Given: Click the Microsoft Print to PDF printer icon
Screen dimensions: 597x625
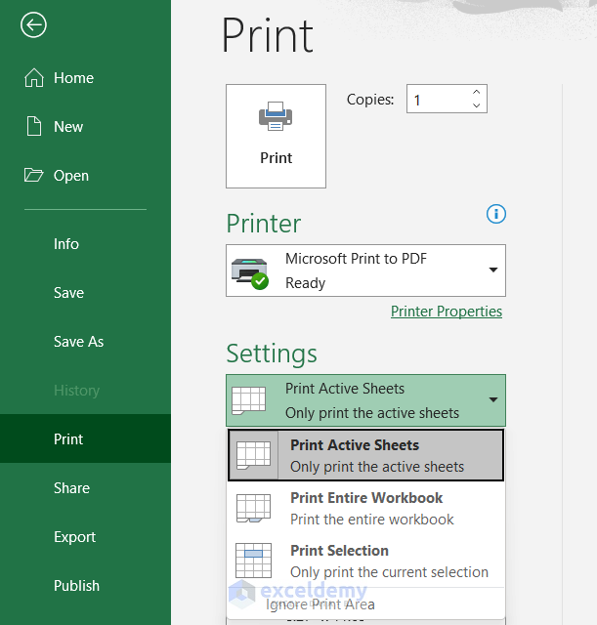Looking at the screenshot, I should point(249,271).
